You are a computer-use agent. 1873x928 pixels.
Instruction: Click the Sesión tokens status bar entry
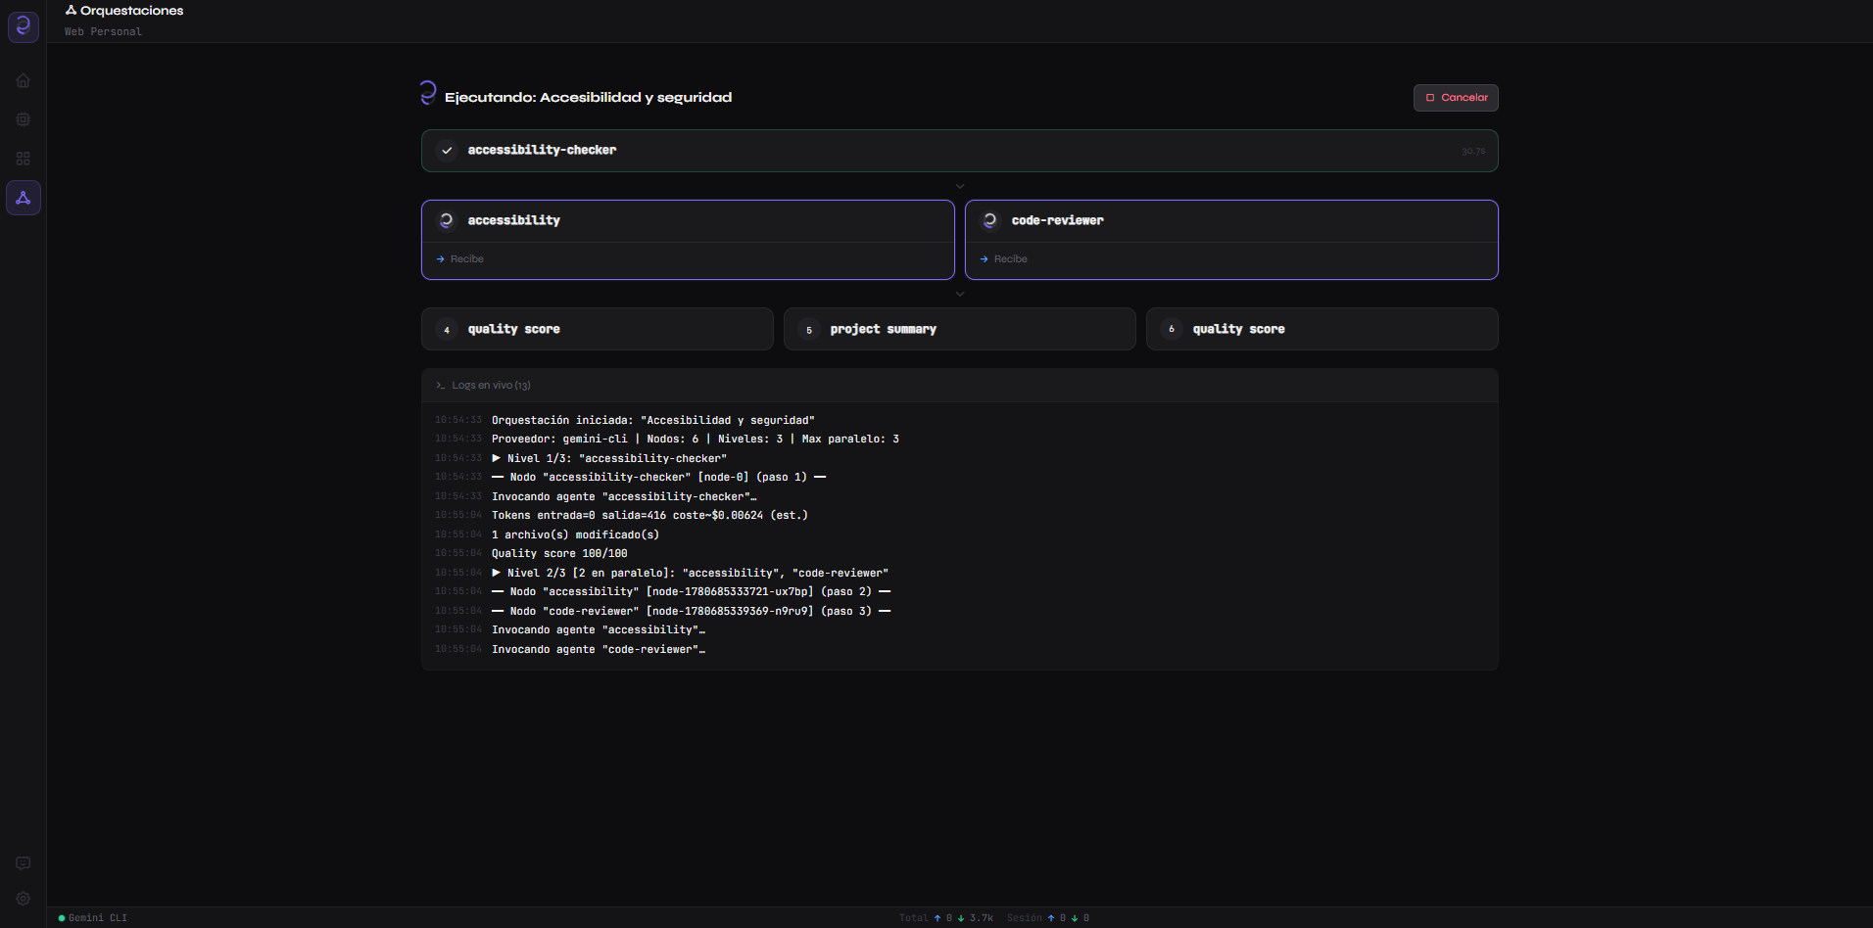point(1048,918)
